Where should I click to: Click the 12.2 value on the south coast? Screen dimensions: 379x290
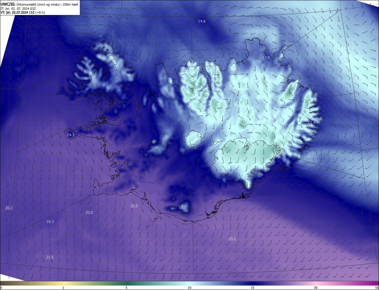point(182,207)
